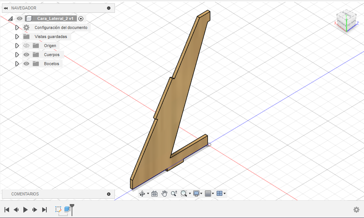The width and height of the screenshot is (364, 218).
Task: Collapse the Cara_Lateral_2 v1 root node
Action: 11,18
